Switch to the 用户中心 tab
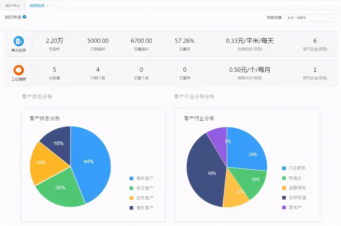This screenshot has height=226, width=341. coord(13,5)
